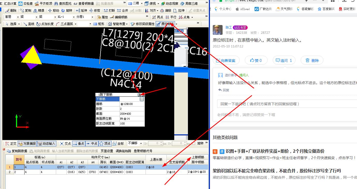
Task: Select 复制 copy tool
Action: tap(25, 11)
